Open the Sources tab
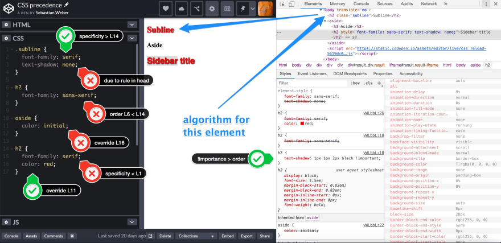501x243 pixels. point(384,4)
